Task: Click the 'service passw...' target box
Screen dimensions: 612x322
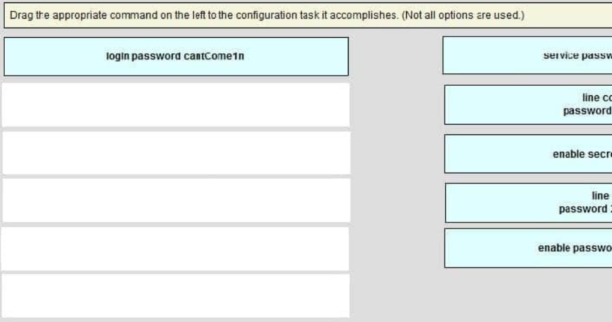Action: [527, 55]
